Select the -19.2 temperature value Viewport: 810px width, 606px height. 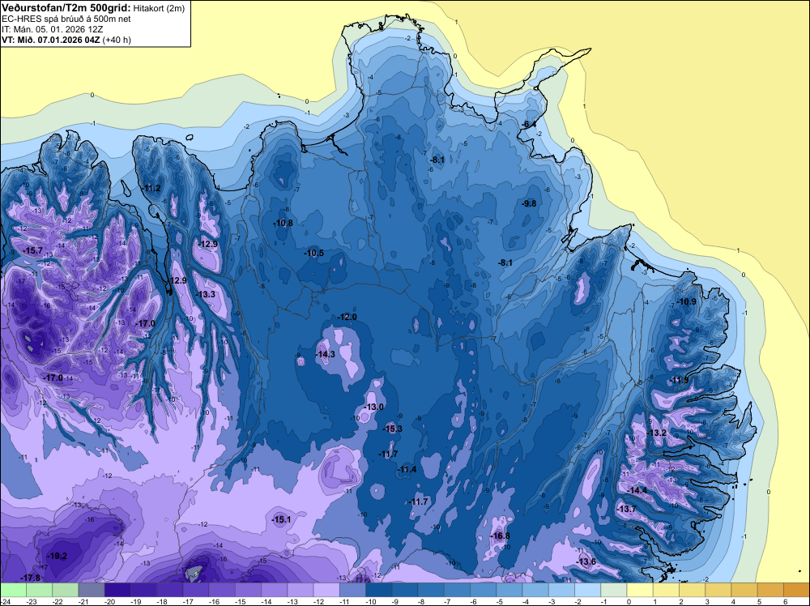(x=57, y=557)
